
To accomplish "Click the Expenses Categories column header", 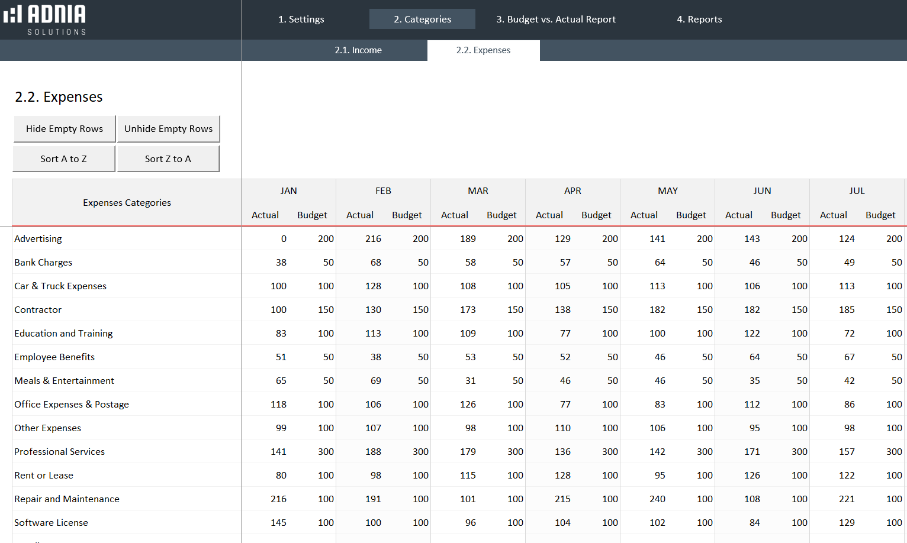I will 127,202.
